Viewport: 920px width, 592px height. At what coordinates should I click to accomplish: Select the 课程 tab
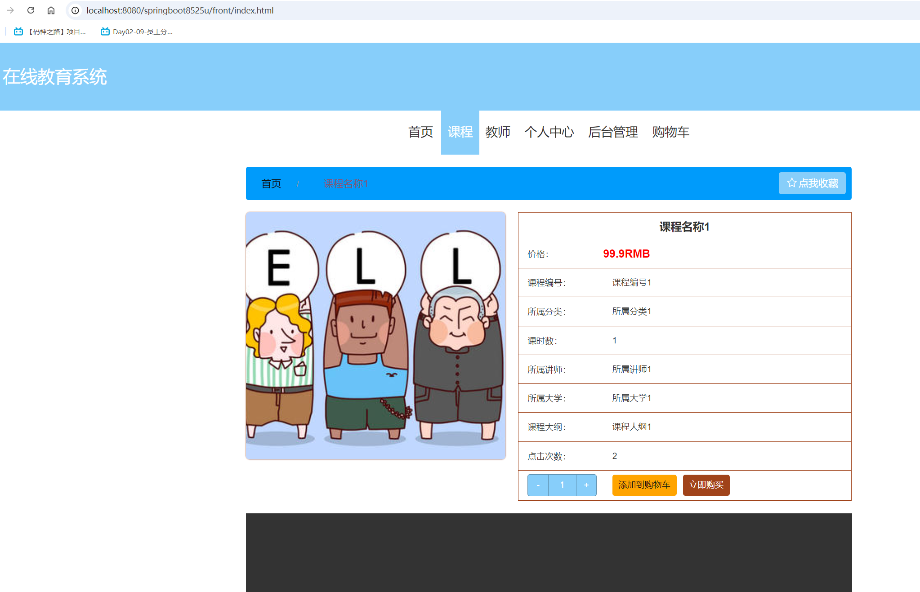(x=460, y=132)
